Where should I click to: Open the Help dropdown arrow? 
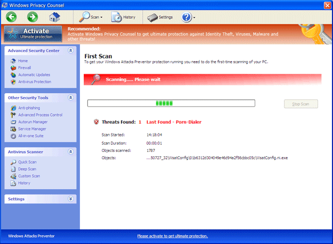194,18
